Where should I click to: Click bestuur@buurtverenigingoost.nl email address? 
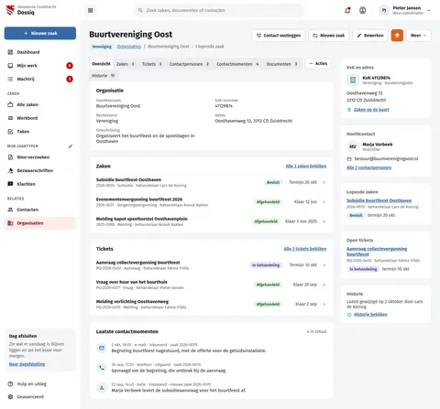[x=386, y=159]
